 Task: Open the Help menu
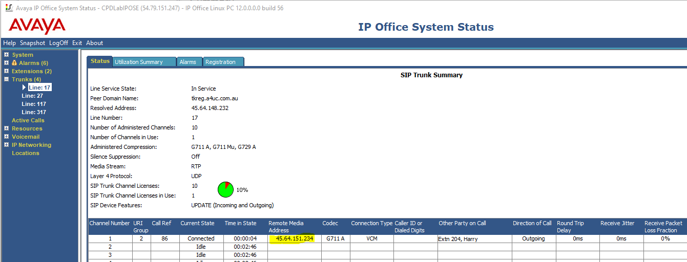pos(9,43)
